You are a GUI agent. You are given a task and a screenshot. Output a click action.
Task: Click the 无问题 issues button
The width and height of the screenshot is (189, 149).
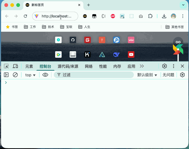[168, 75]
